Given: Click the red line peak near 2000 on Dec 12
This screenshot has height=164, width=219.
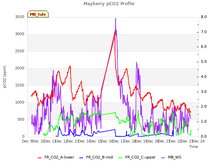Looking at the screenshot, I should (x=70, y=66).
